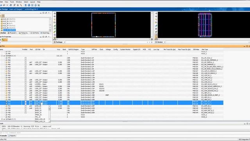This screenshot has height=141, width=250.
Task: Sort by the Site Type column header
Action: [x=205, y=50]
